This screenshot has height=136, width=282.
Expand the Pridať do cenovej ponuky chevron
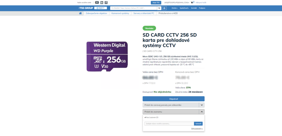202,105
